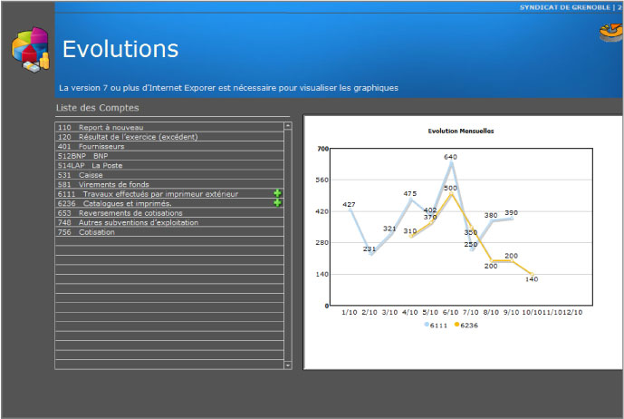This screenshot has width=624, height=419.
Task: Click the 6236 legend marker below chart
Action: pos(457,324)
